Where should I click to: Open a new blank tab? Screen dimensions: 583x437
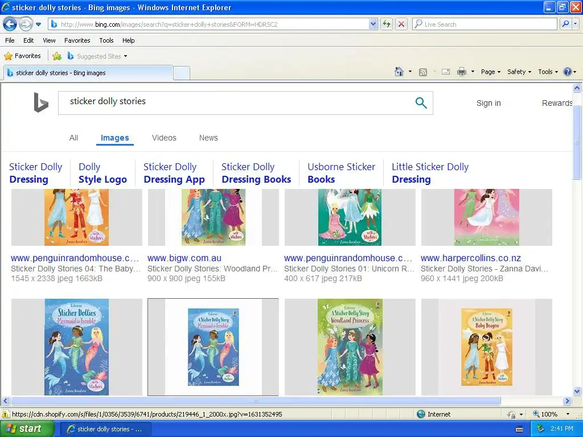coord(182,73)
